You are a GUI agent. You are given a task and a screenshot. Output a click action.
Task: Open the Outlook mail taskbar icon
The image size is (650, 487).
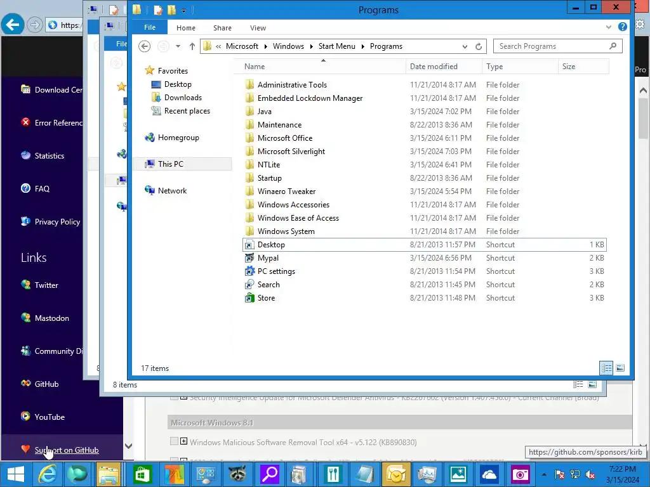click(396, 474)
